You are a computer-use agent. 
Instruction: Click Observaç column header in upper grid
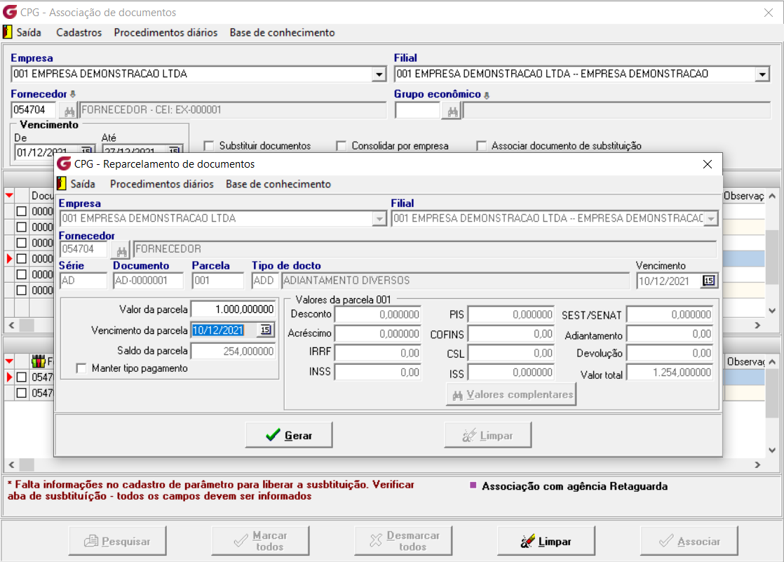[x=743, y=196]
